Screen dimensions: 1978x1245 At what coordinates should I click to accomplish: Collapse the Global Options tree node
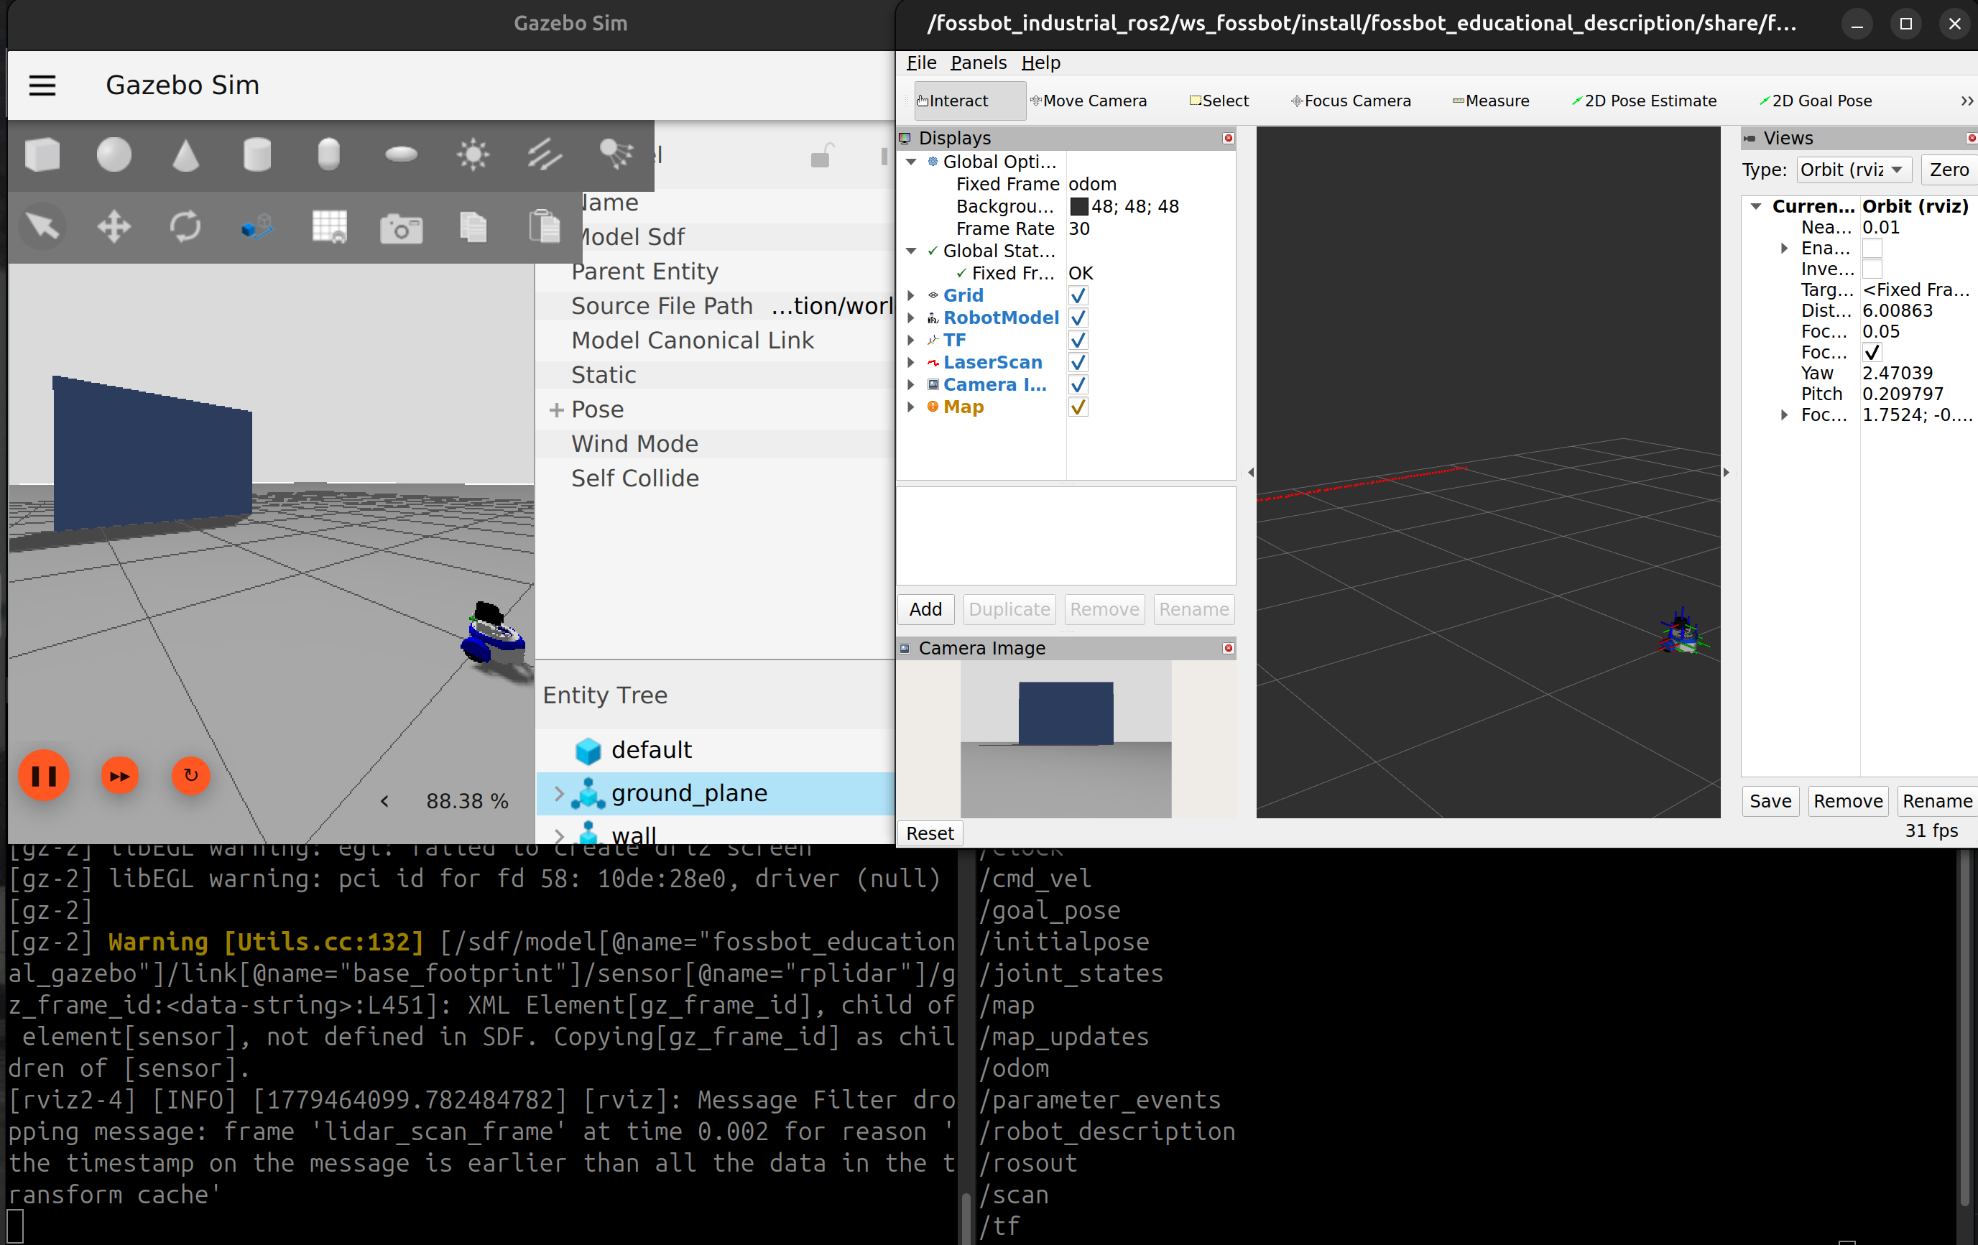pyautogui.click(x=910, y=162)
